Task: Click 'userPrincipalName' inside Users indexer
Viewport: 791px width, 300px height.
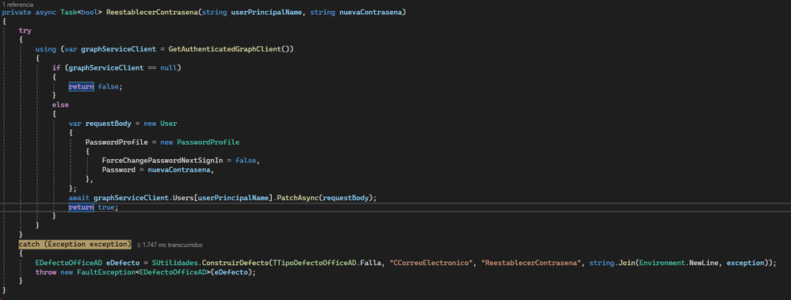Action: point(232,198)
